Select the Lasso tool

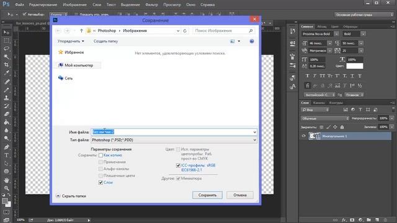(x=6, y=48)
